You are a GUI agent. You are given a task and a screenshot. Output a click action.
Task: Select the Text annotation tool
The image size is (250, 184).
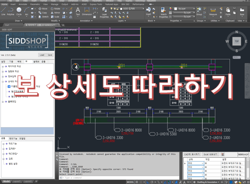[x=78, y=12]
